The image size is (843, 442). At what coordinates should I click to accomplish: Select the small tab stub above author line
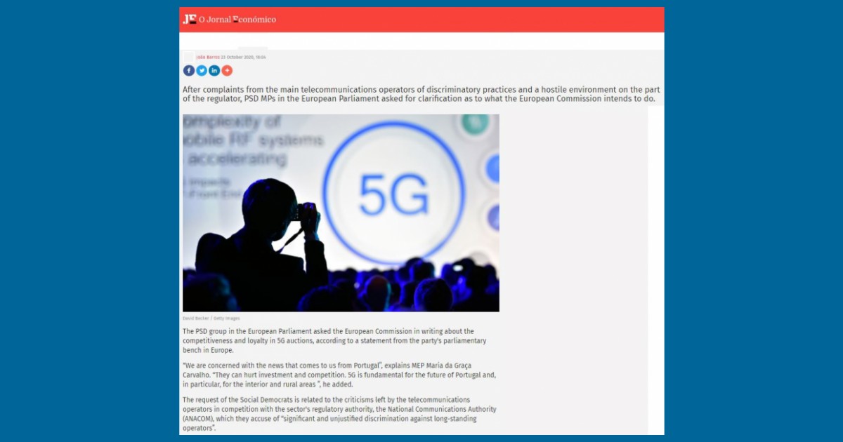[x=252, y=48]
